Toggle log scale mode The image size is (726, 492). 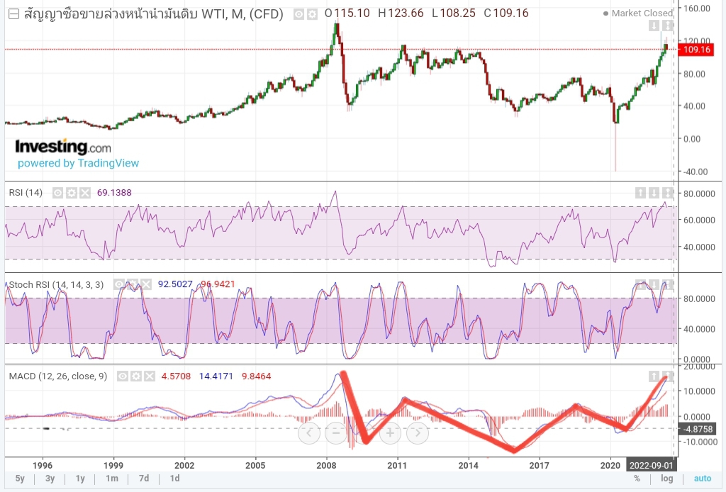coord(666,479)
